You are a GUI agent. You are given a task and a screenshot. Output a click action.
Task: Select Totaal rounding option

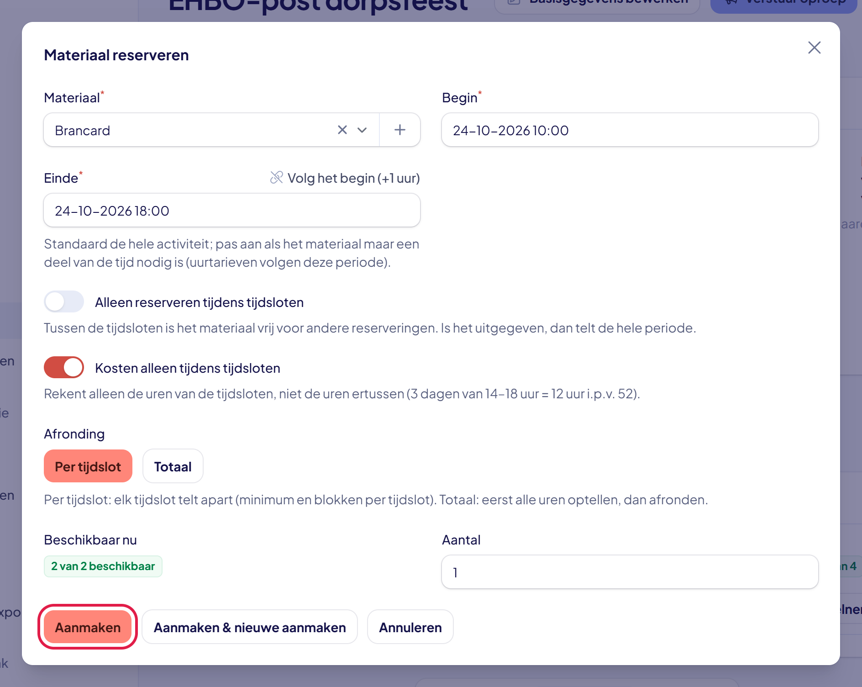pos(173,466)
